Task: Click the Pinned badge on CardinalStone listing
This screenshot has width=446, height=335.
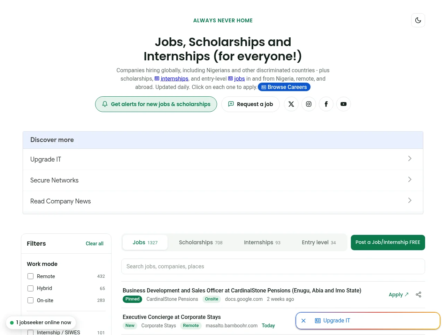Action: [132, 299]
